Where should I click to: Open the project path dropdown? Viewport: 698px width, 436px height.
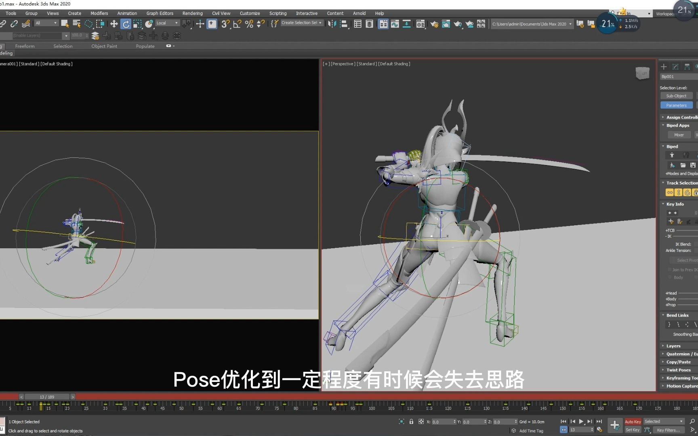tap(532, 24)
